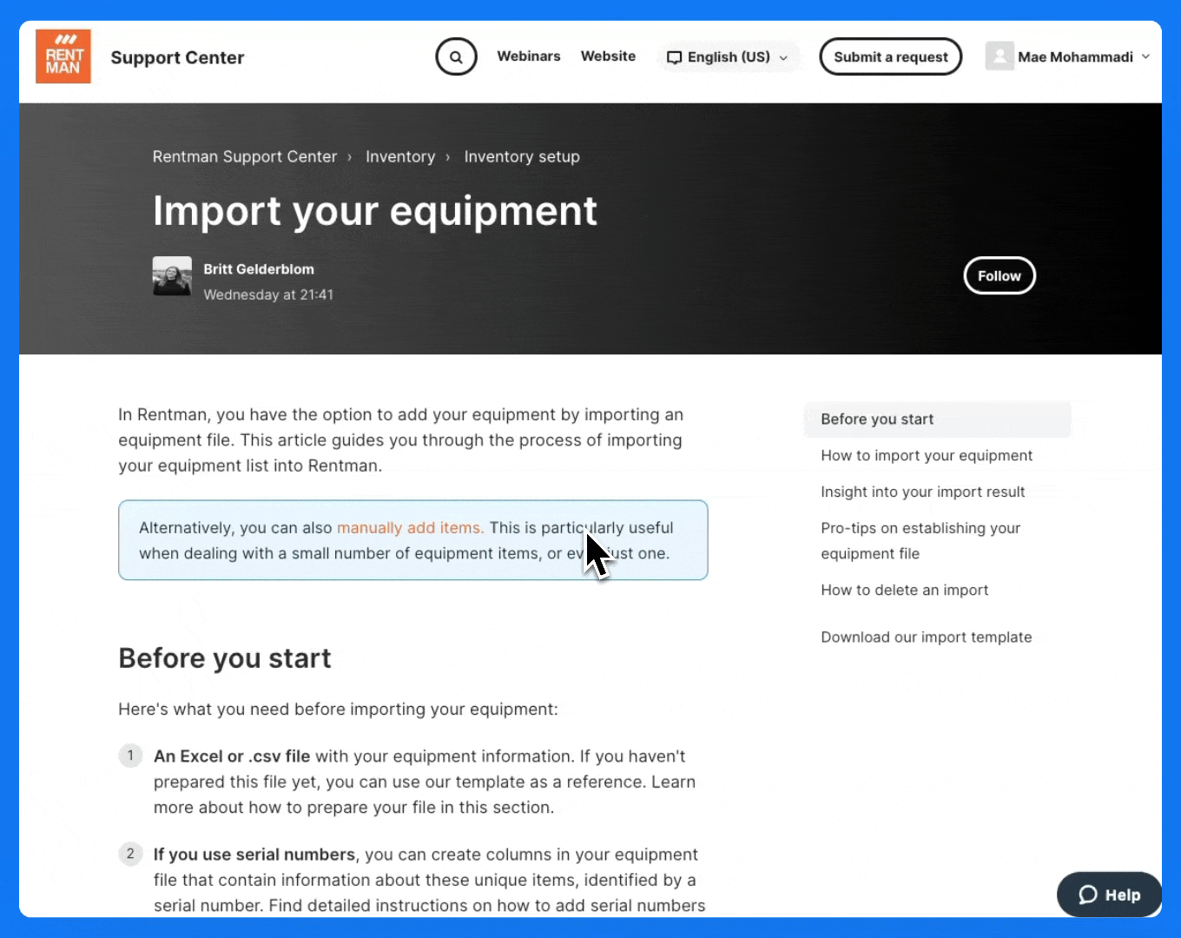The image size is (1181, 938).
Task: Click the Support Center title
Action: (177, 58)
